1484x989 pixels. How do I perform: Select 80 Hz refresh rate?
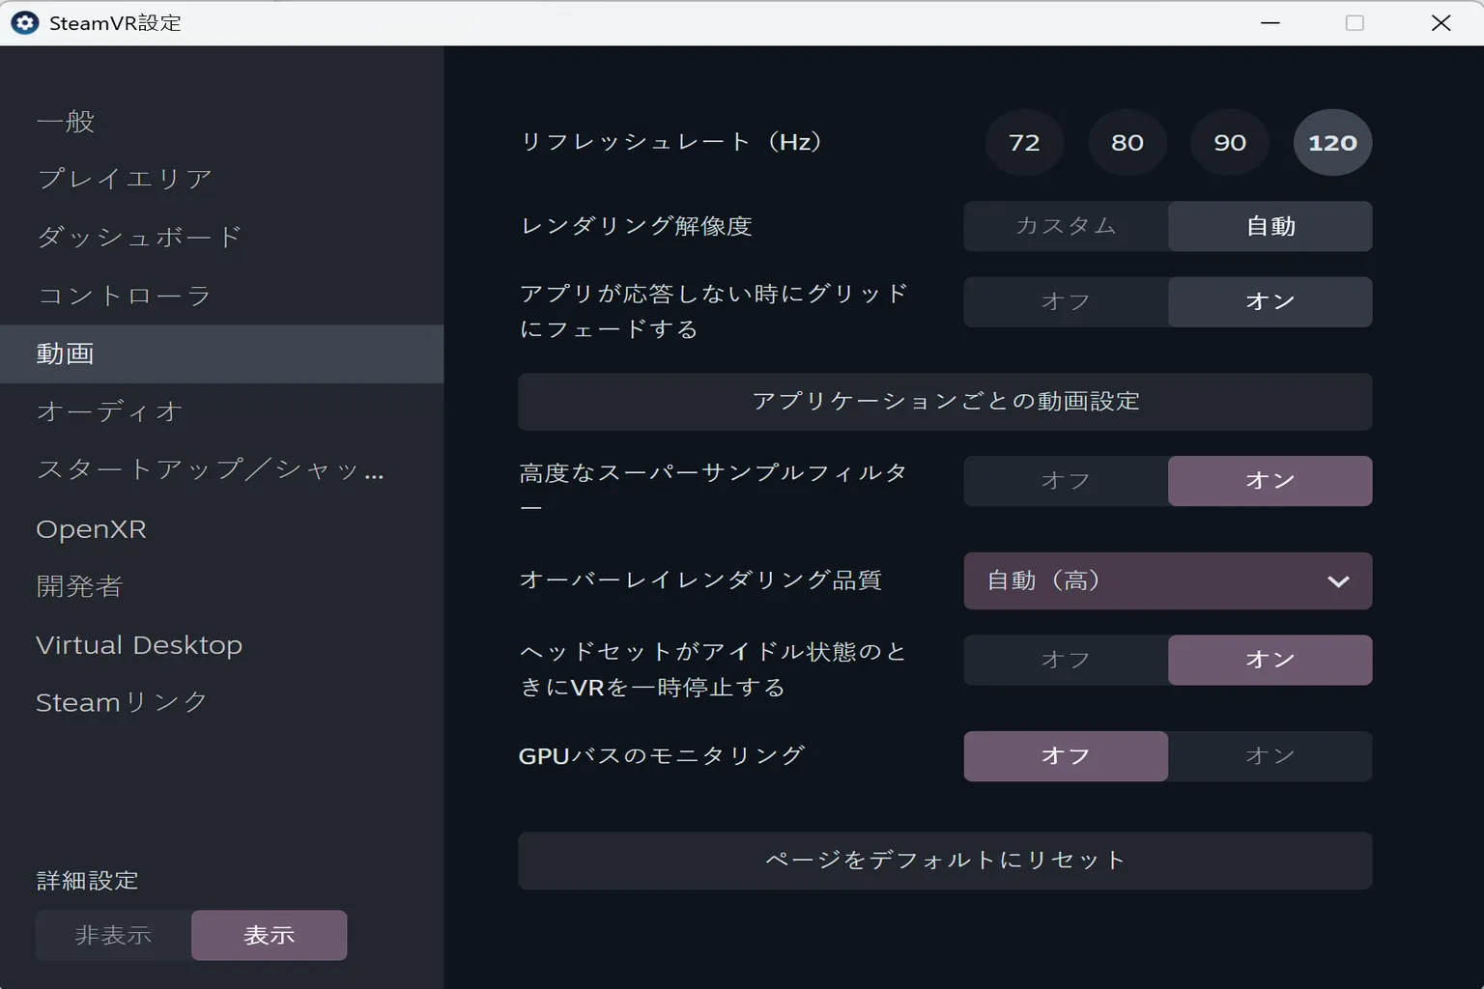point(1127,142)
